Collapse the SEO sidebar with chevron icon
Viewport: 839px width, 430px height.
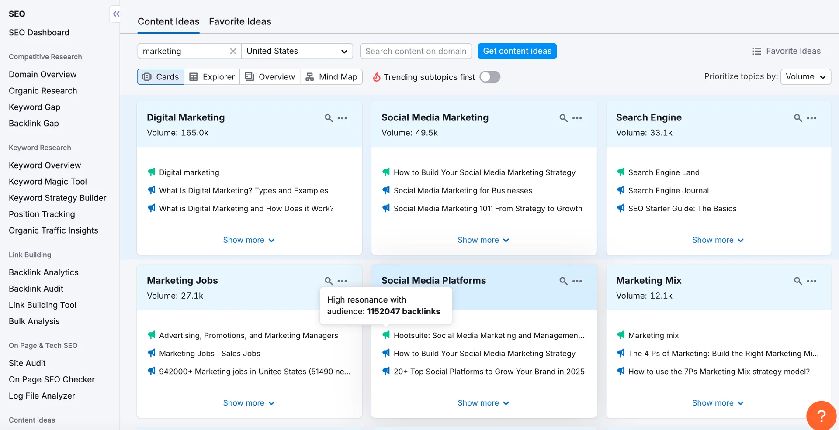click(x=115, y=14)
